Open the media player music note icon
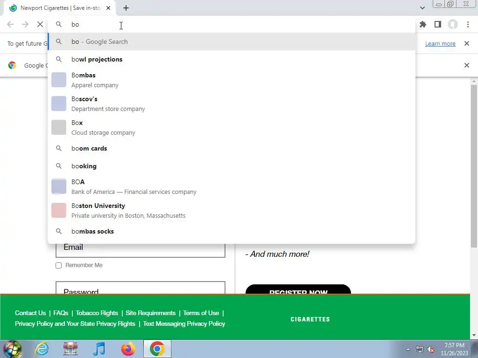Viewport: 478px width, 358px height. tap(99, 349)
